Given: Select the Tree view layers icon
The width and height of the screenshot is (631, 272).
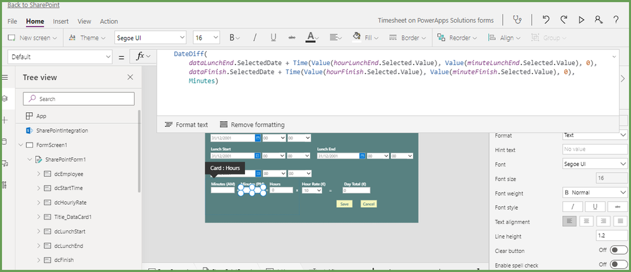Looking at the screenshot, I should (x=5, y=98).
